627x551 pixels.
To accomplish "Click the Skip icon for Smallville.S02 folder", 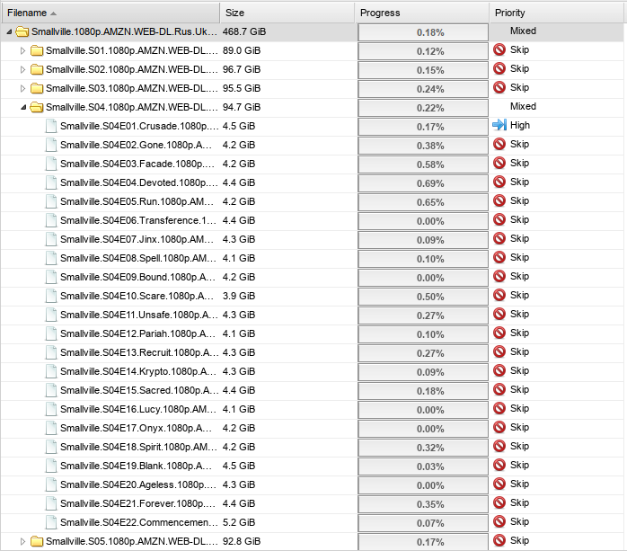I will click(499, 68).
